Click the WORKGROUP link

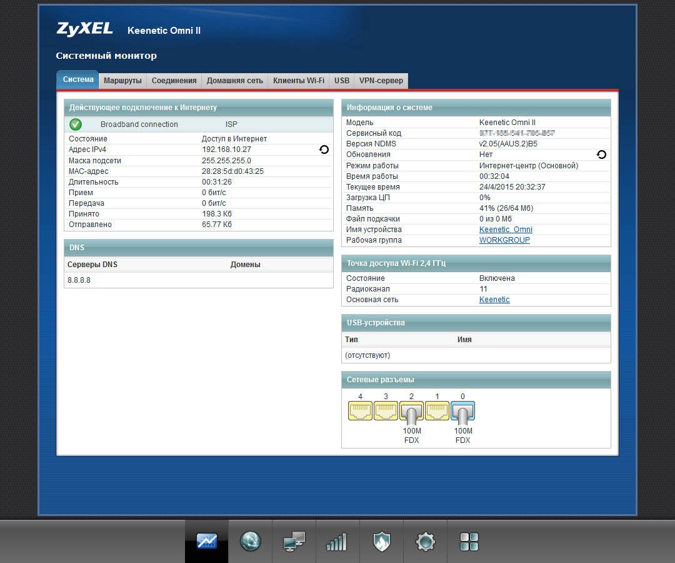504,240
